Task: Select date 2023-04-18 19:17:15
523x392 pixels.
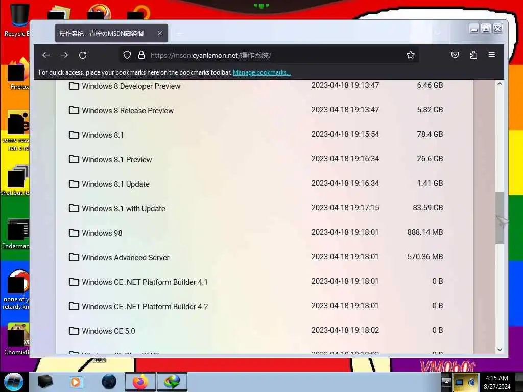Action: (345, 208)
